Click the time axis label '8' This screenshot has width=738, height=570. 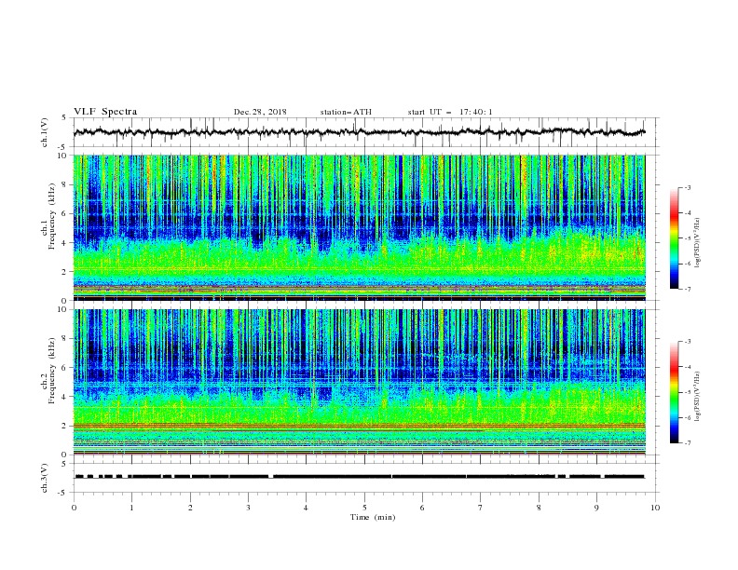[x=539, y=508]
